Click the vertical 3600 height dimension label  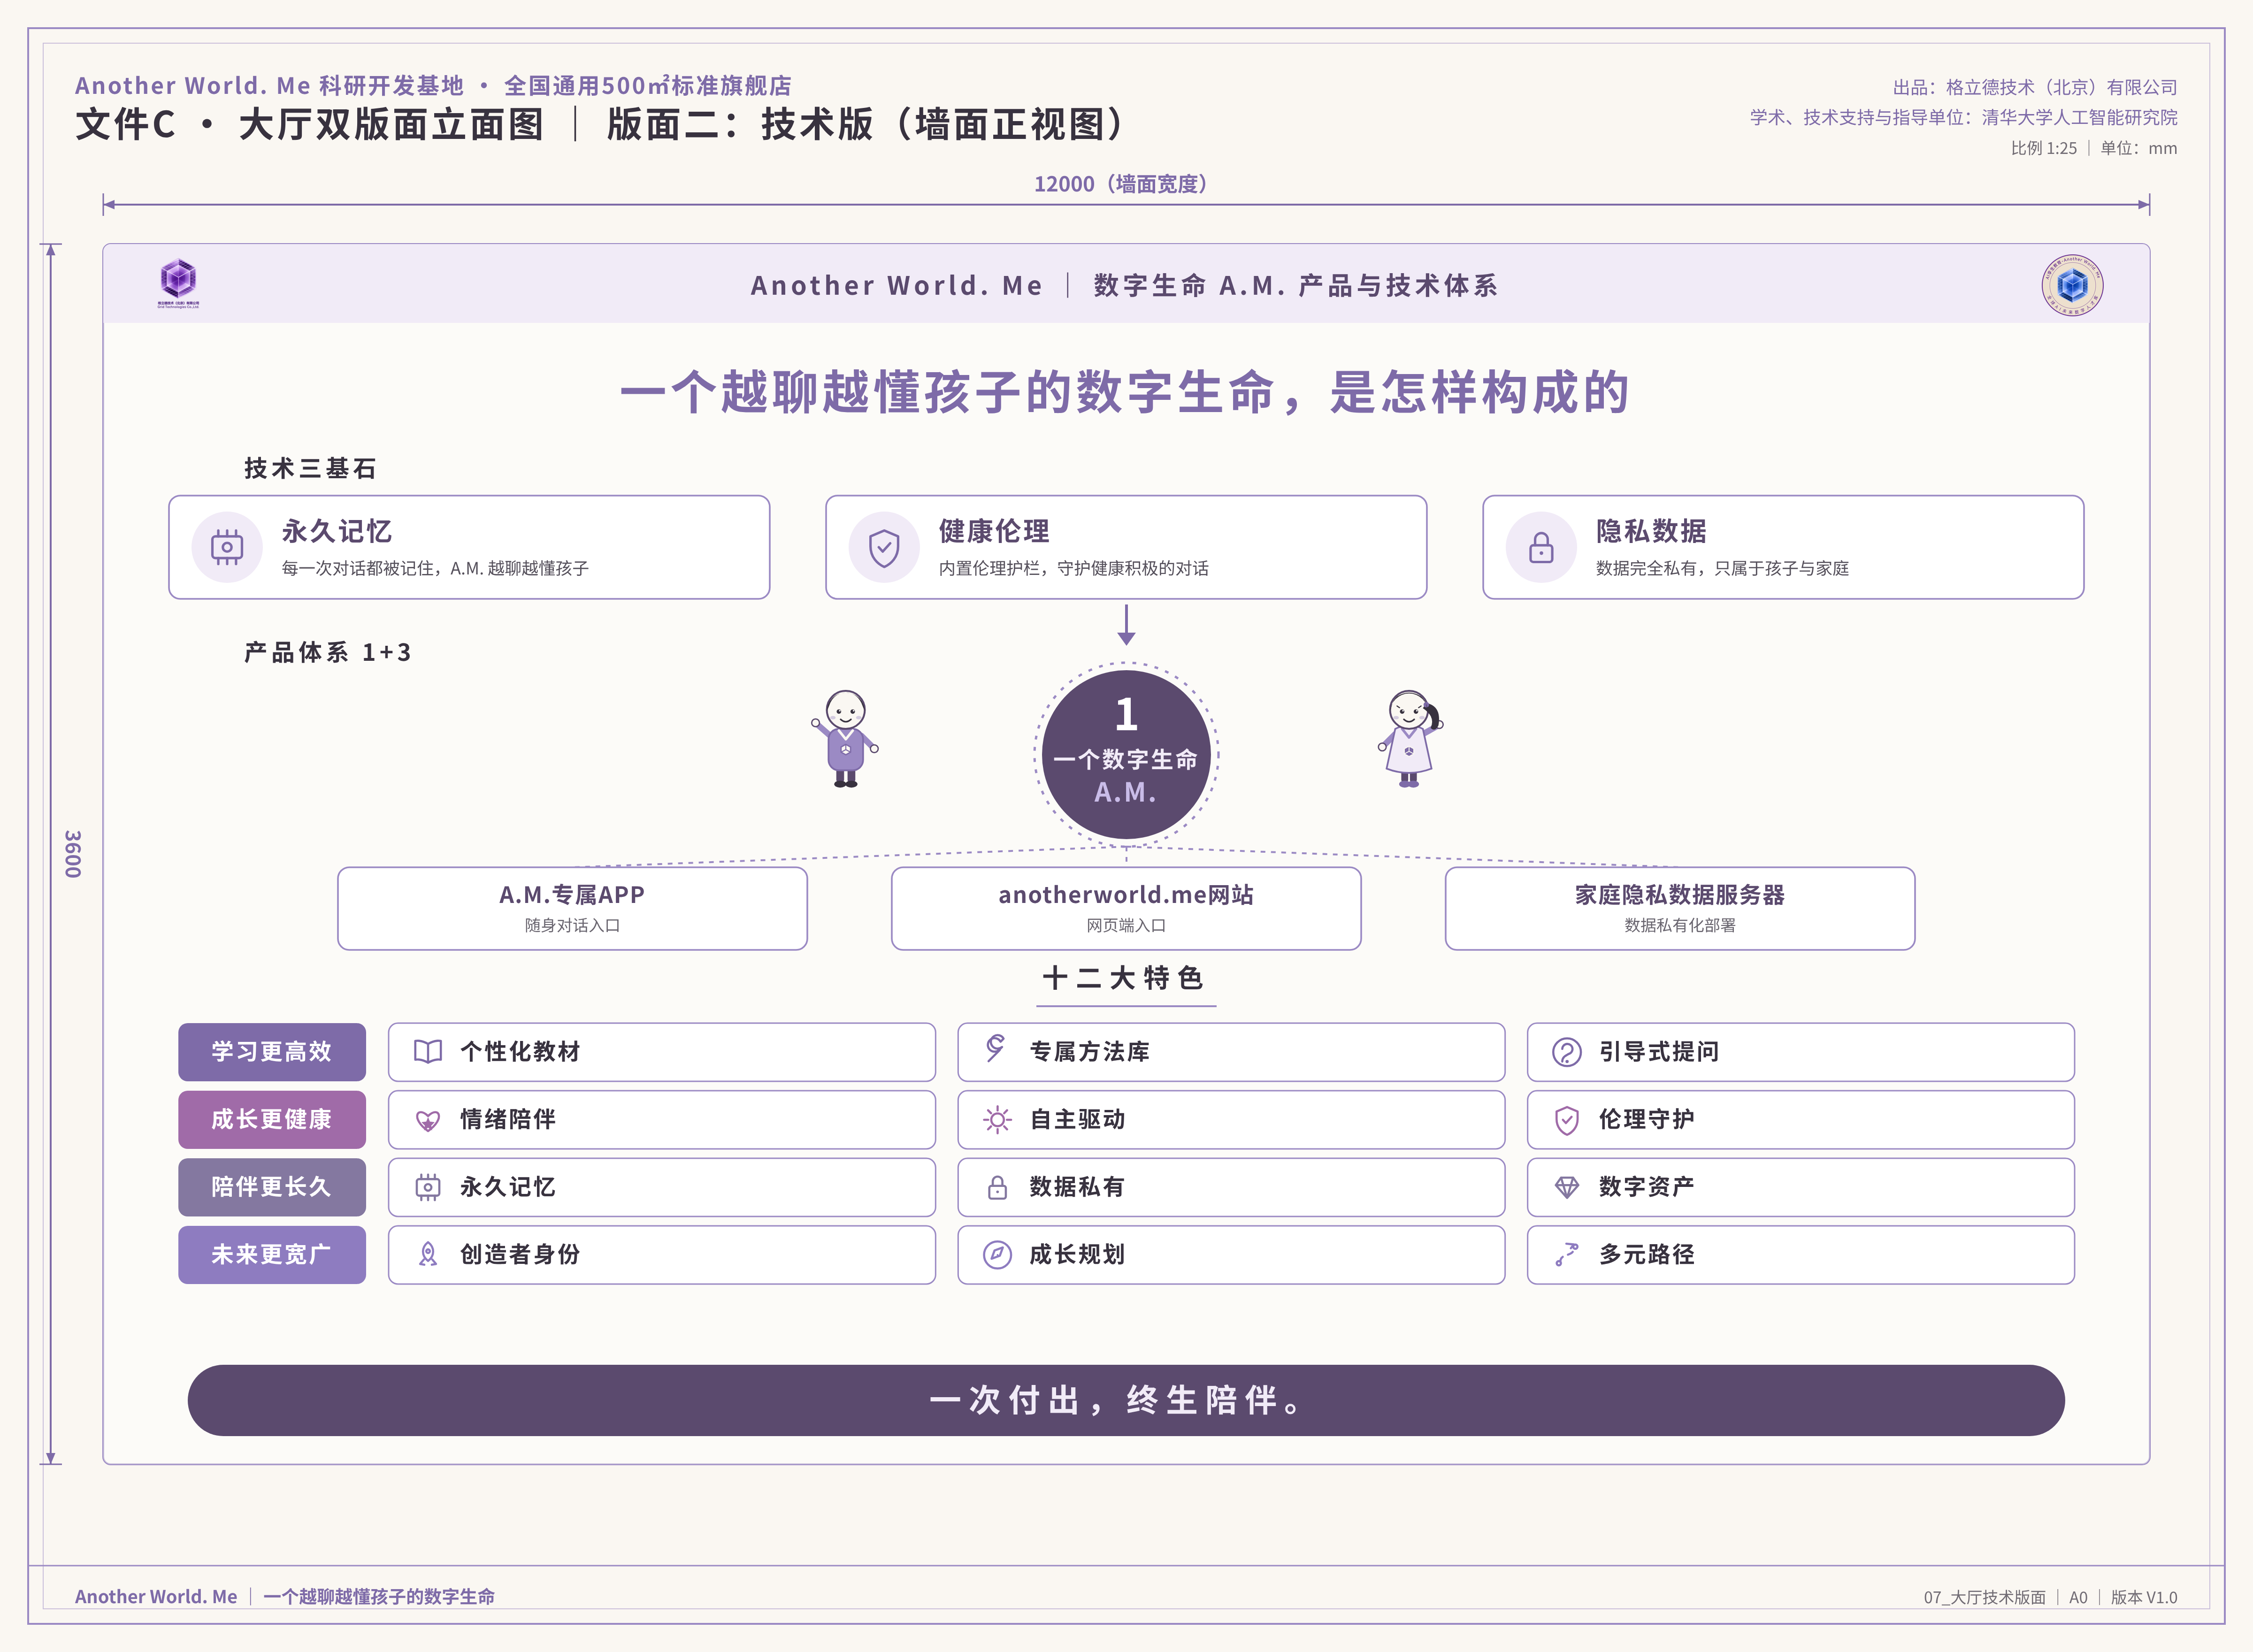point(73,854)
